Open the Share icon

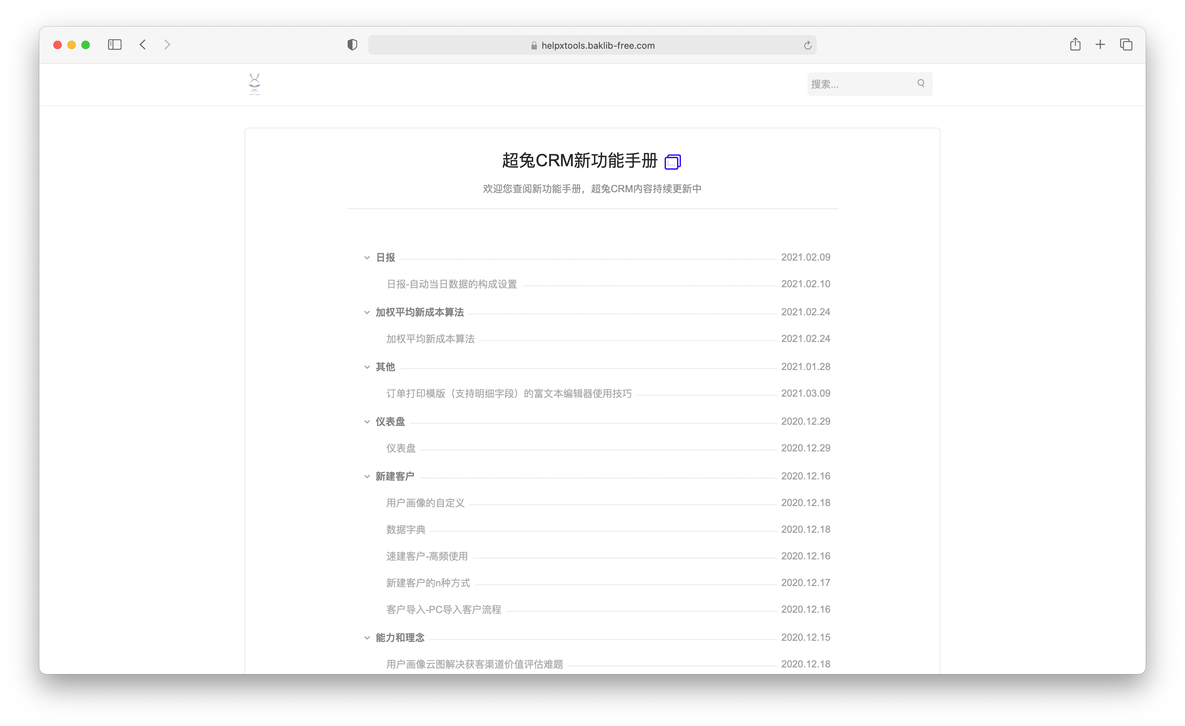coord(1075,44)
